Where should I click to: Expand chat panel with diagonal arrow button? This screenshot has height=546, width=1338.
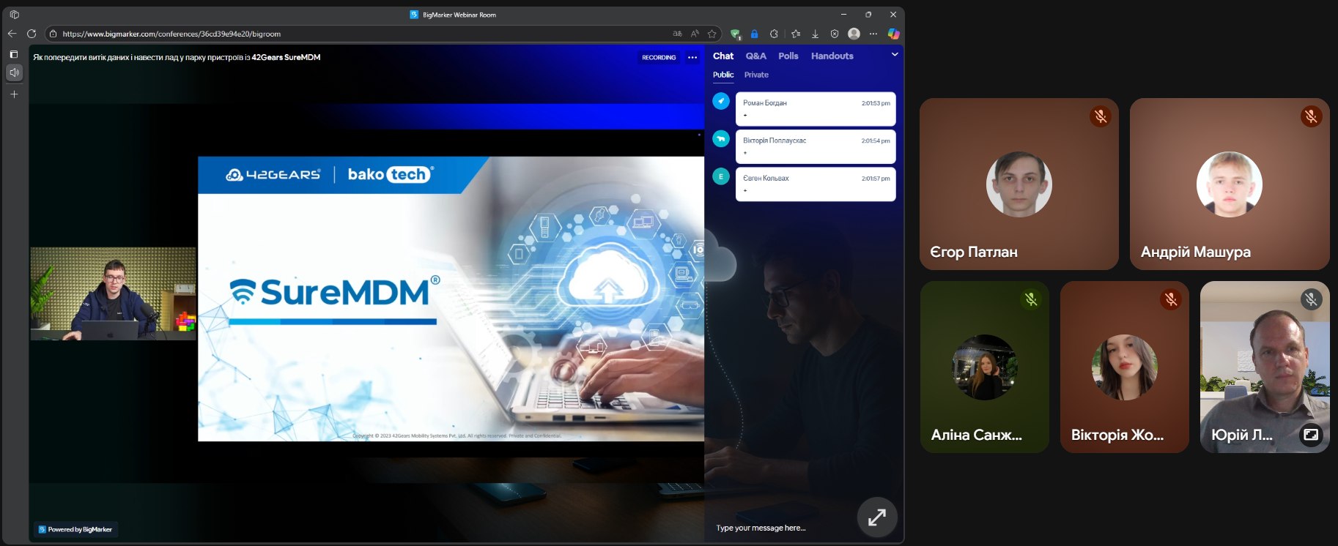(x=876, y=517)
